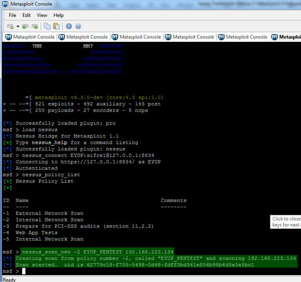Click the '250 payloads - 27 encoders' line
301x282 pixels.
click(x=75, y=110)
